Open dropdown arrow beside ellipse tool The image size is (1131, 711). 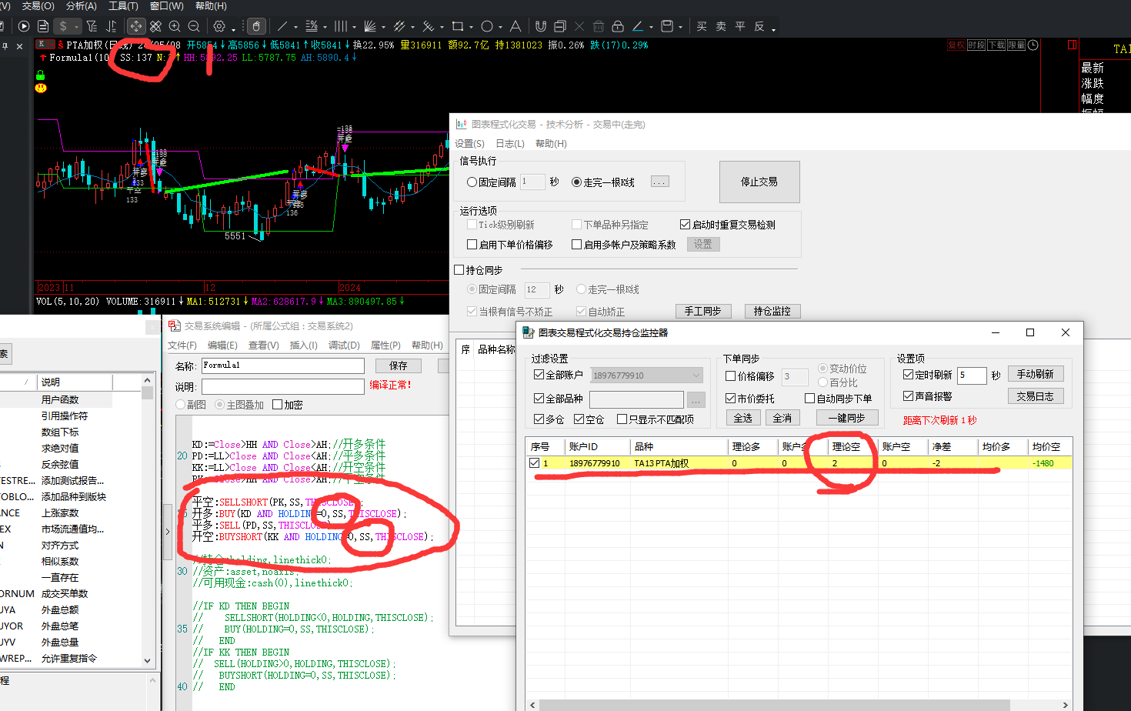(500, 27)
